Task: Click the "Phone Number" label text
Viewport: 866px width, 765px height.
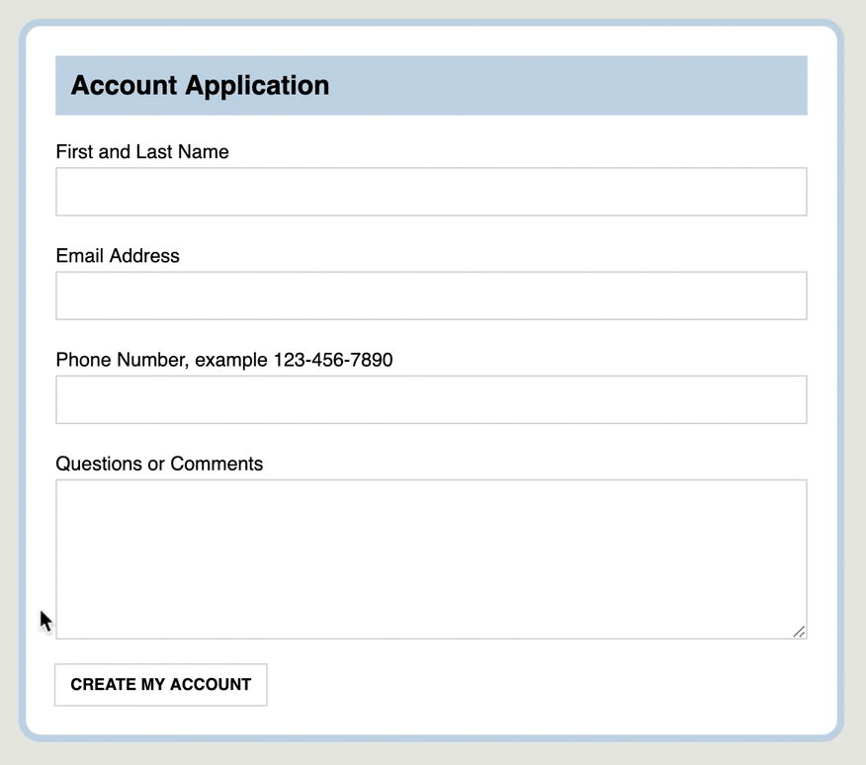Action: (121, 360)
